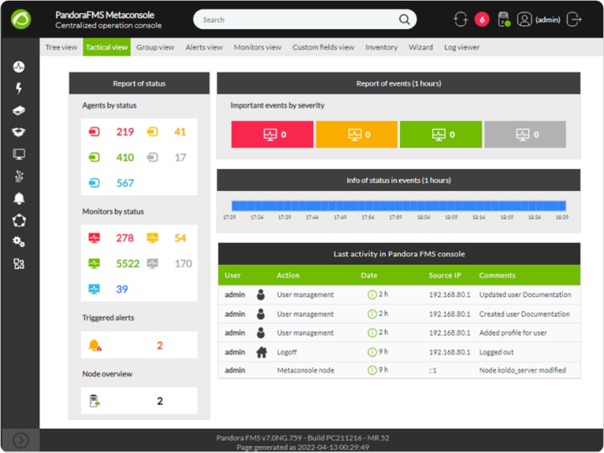
Task: Open the Inventory tab
Action: pyautogui.click(x=381, y=47)
